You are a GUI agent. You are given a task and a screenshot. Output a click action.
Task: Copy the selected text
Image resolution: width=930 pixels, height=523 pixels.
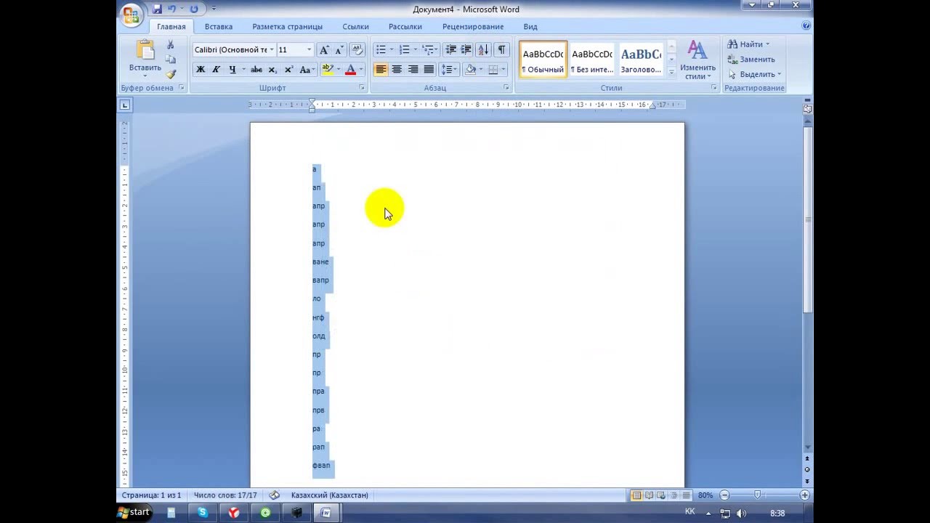pos(171,60)
